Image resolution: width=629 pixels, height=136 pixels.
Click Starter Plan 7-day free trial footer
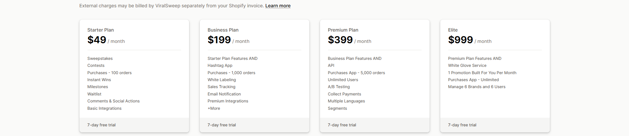102,125
